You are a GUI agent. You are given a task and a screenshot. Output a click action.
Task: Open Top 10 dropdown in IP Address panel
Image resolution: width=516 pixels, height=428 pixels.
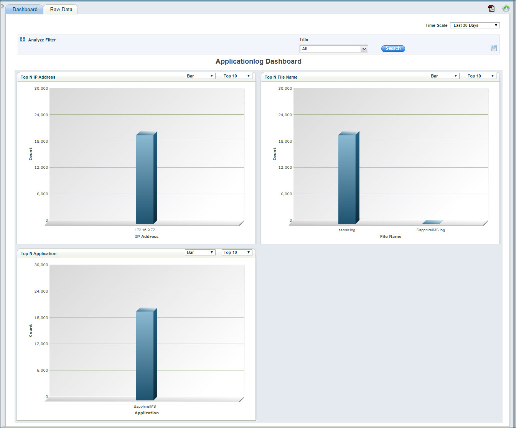(x=237, y=76)
